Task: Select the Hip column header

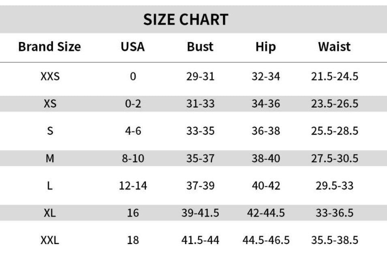Action: coord(265,47)
